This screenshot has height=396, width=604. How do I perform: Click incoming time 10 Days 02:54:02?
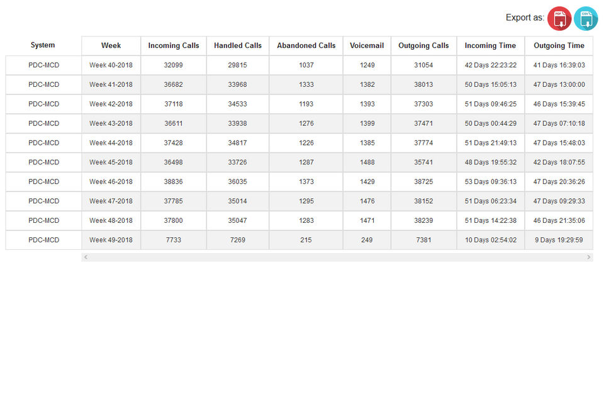[490, 240]
